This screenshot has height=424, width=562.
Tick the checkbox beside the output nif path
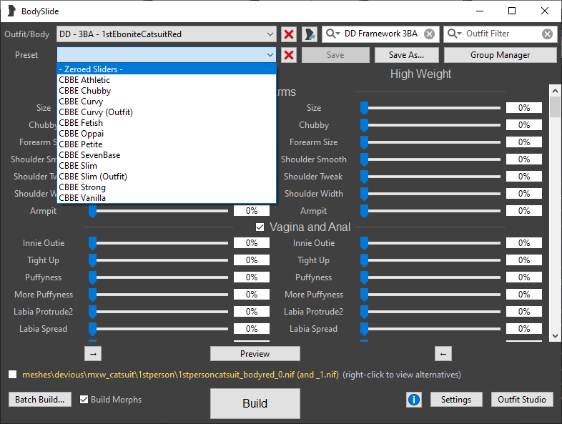[x=13, y=375]
